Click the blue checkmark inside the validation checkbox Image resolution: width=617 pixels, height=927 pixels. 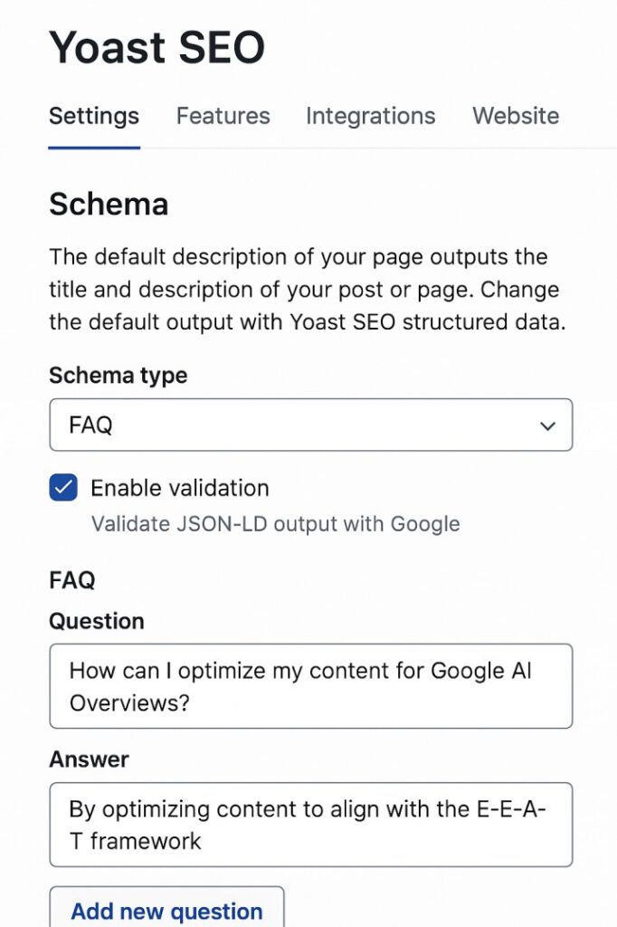[62, 488]
